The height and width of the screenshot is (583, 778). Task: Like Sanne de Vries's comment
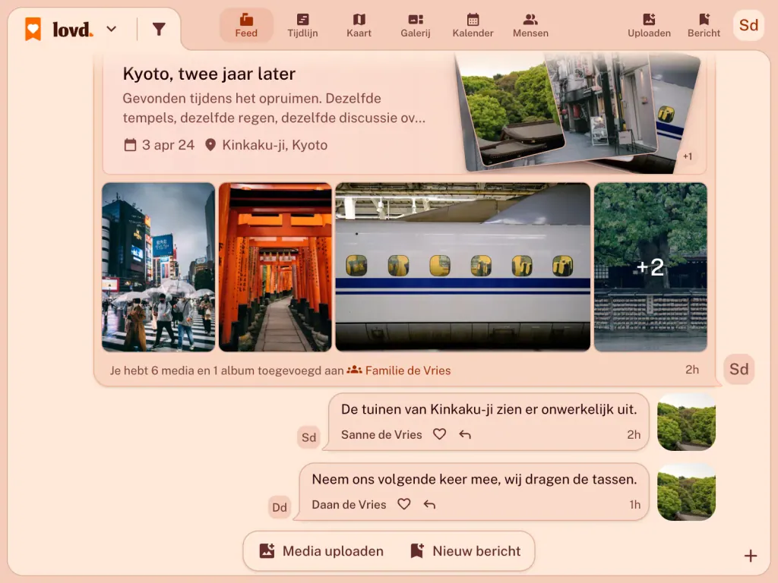[439, 434]
